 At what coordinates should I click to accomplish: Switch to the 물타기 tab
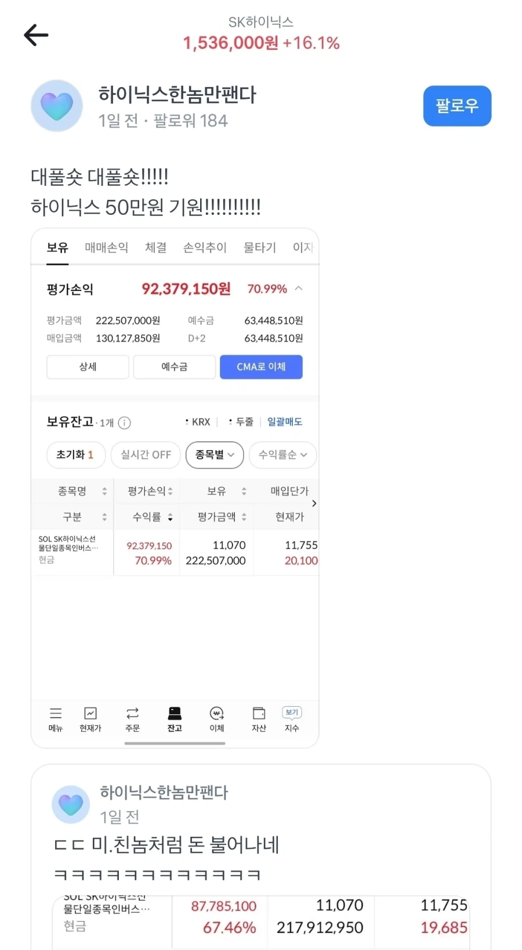point(260,248)
